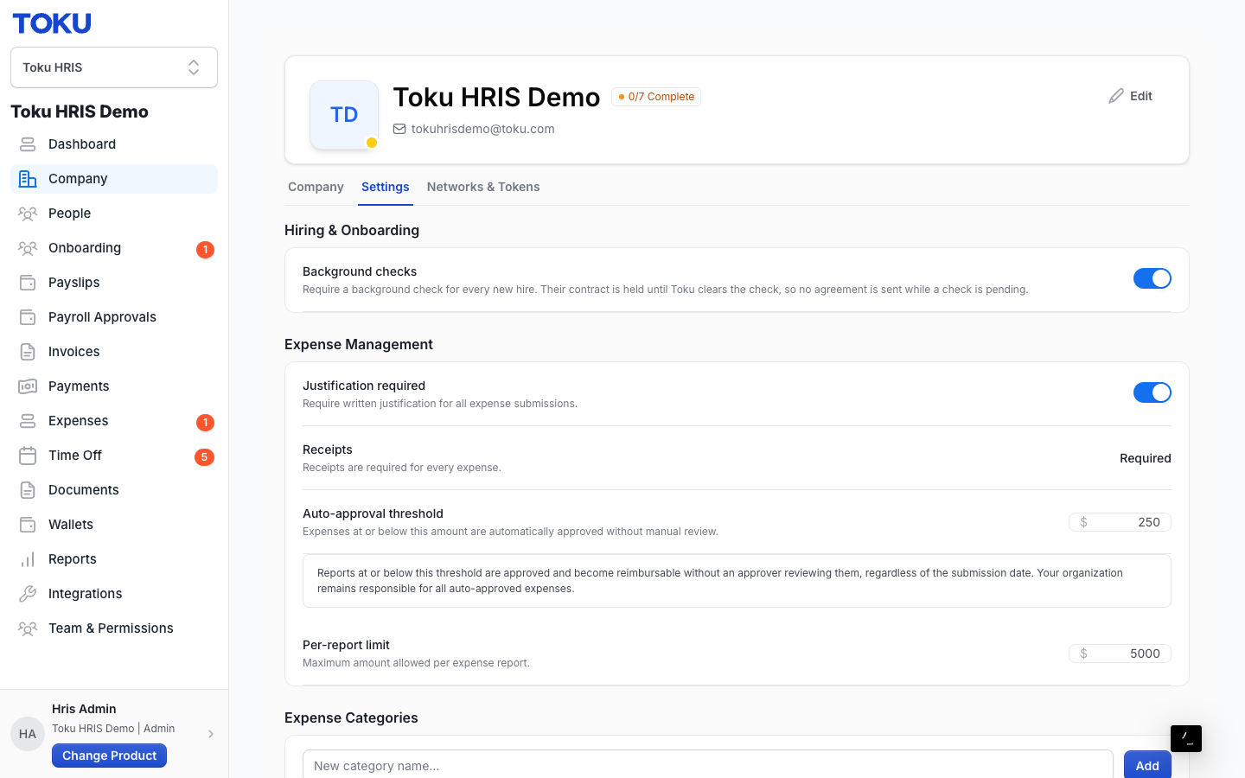The width and height of the screenshot is (1245, 778).
Task: Click the Documents file icon
Action: tap(28, 490)
